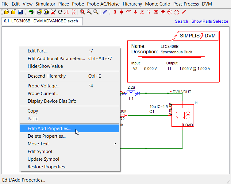Click the Show Parts Selector link
Viewport: 231px width, 184px height.
pos(210,21)
